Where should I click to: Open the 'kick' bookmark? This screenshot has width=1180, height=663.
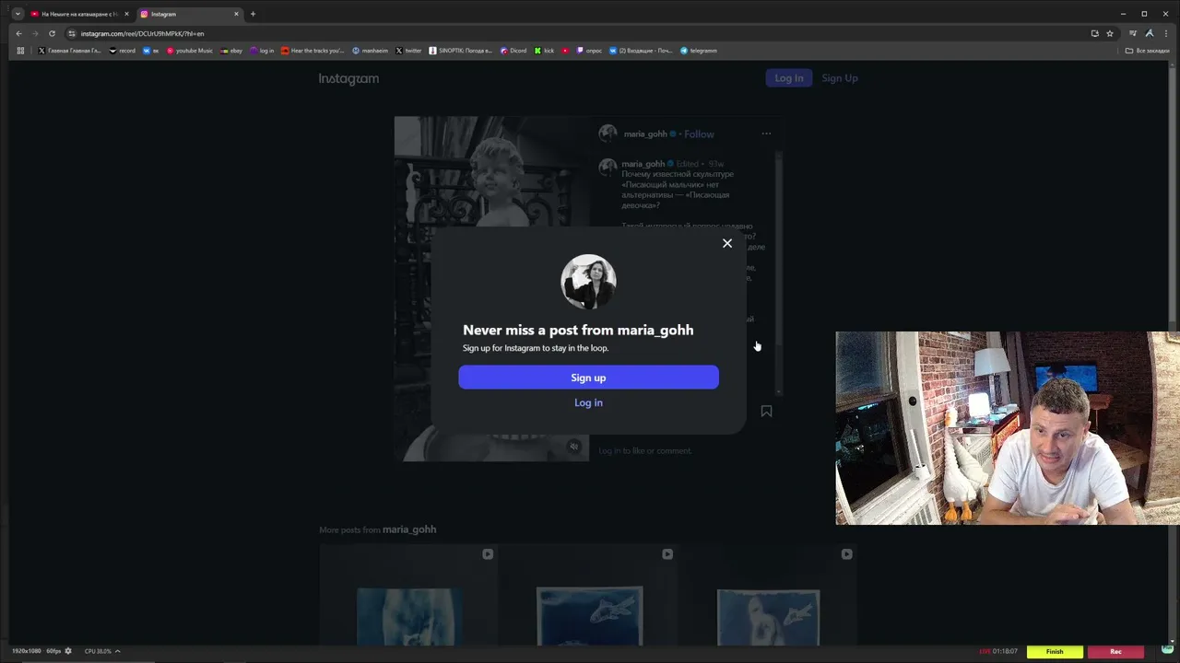click(x=545, y=51)
